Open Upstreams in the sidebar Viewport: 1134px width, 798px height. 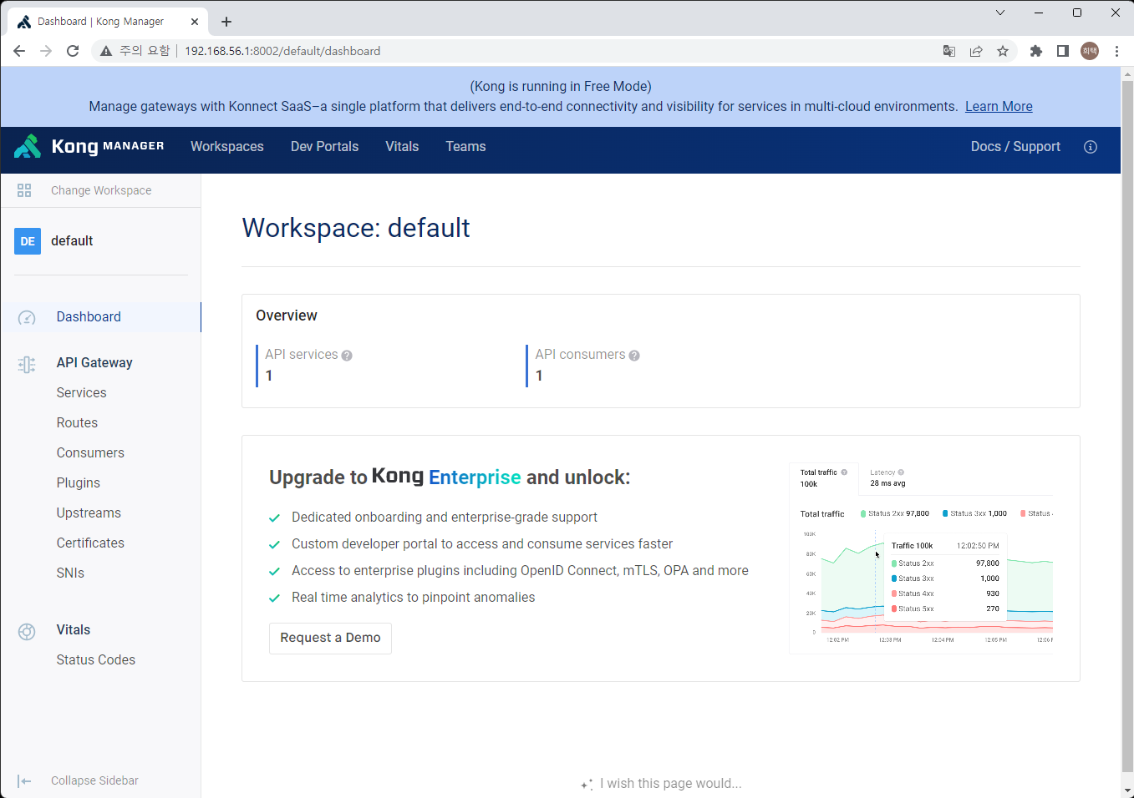click(89, 513)
